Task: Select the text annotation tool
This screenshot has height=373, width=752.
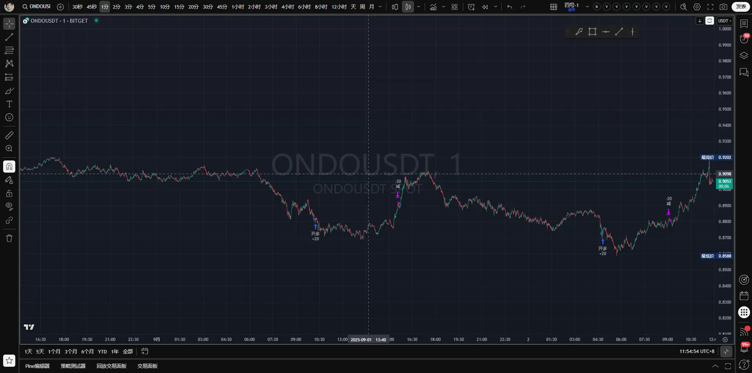Action: 9,104
